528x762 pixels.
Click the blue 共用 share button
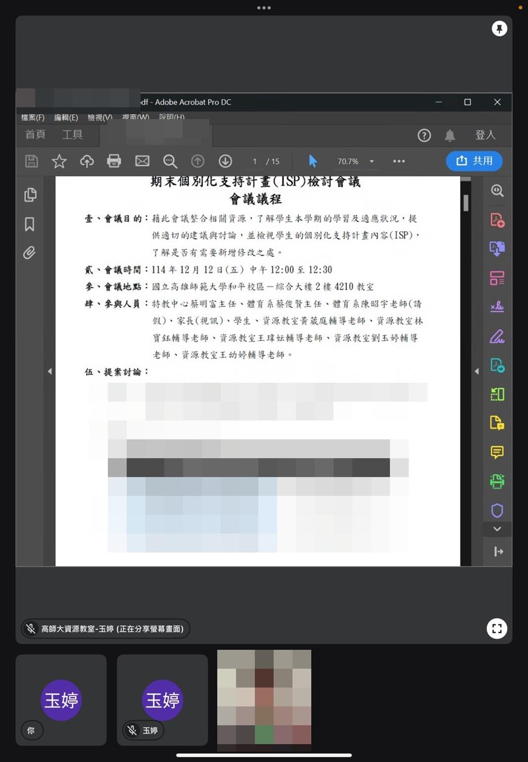[x=474, y=161]
